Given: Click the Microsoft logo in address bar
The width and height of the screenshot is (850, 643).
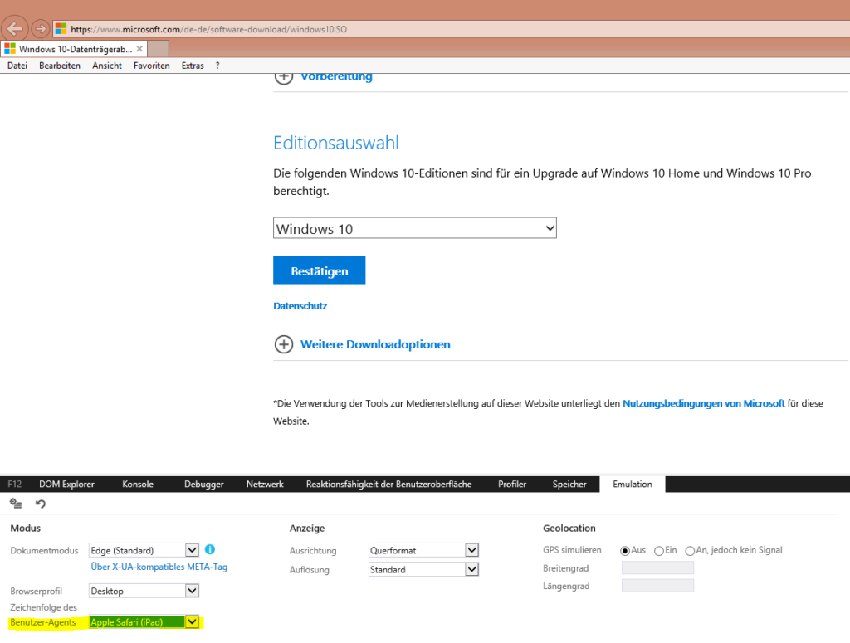Looking at the screenshot, I should (61, 29).
